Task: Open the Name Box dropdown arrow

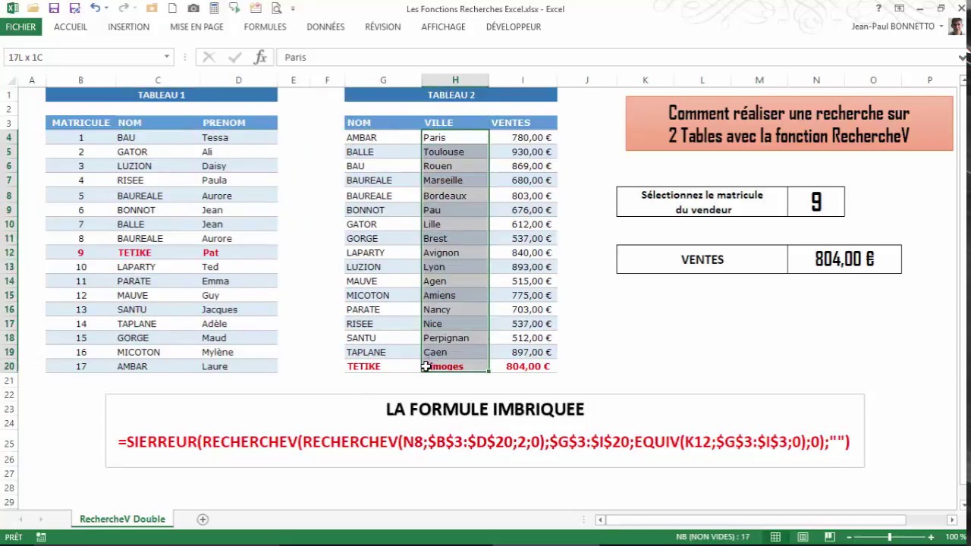Action: [166, 57]
